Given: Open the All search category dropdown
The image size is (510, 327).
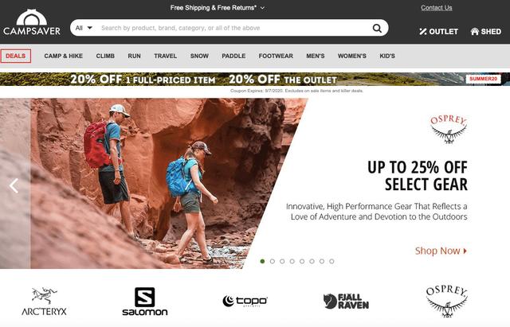Looking at the screenshot, I should (x=84, y=28).
